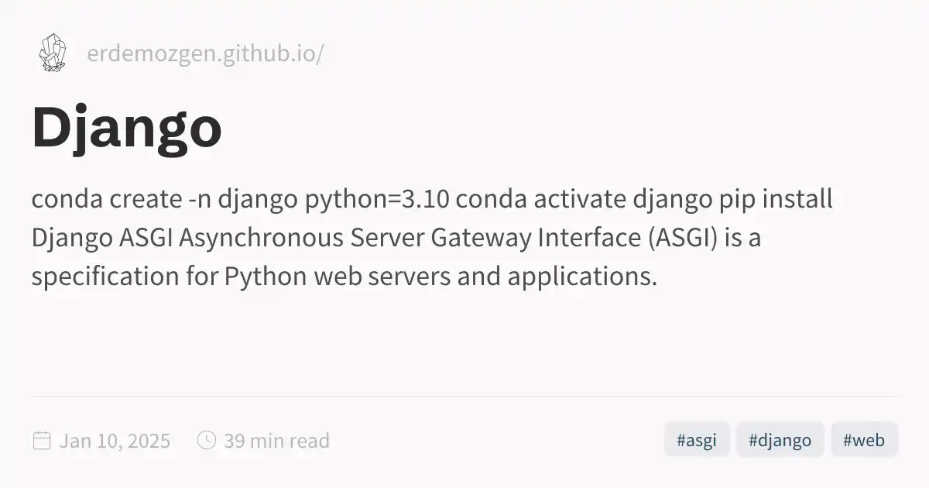
Task: Click "conda create" at the description start
Action: 105,199
